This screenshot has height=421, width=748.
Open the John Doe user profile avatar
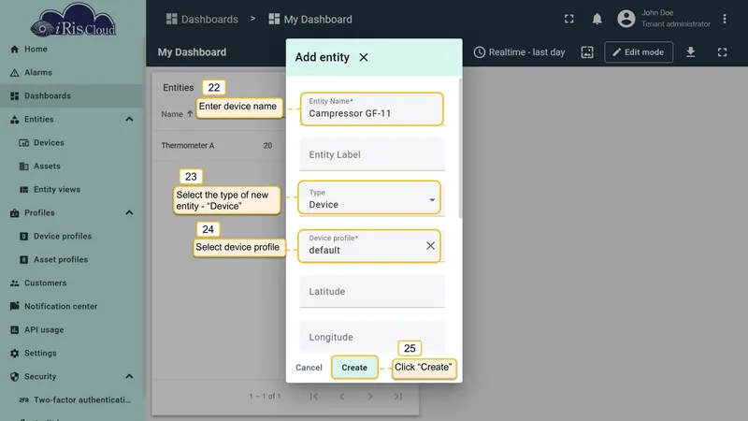tap(626, 19)
